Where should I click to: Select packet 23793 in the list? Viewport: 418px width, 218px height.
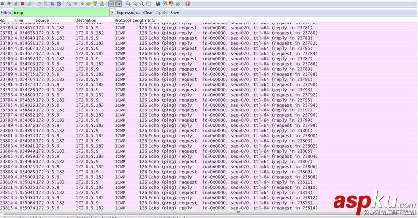coord(208,95)
